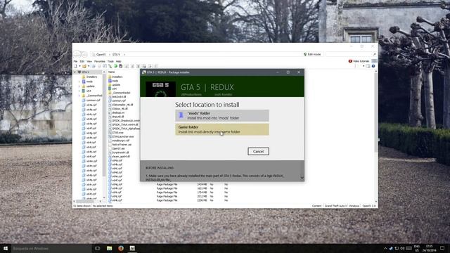450x253 pixels.
Task: Click the Cancel button in the installer
Action: pyautogui.click(x=258, y=152)
